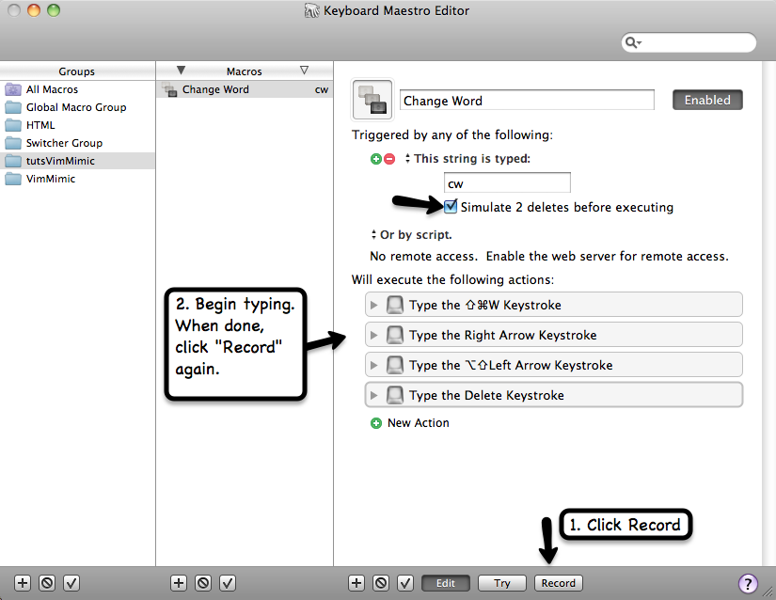This screenshot has height=600, width=776.
Task: Click the Change Word macro list icon
Action: click(169, 89)
